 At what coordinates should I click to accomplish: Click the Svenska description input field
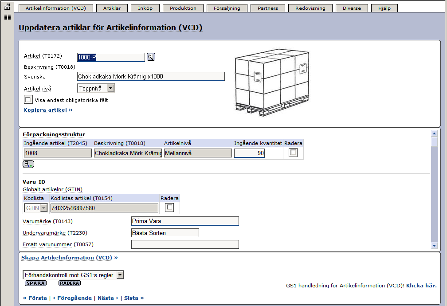(x=151, y=76)
